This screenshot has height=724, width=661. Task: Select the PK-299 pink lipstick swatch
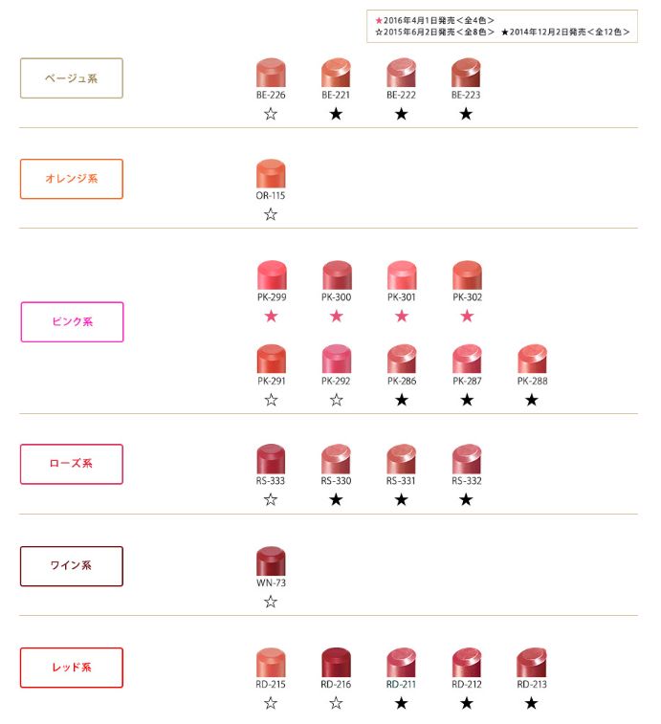click(x=272, y=274)
